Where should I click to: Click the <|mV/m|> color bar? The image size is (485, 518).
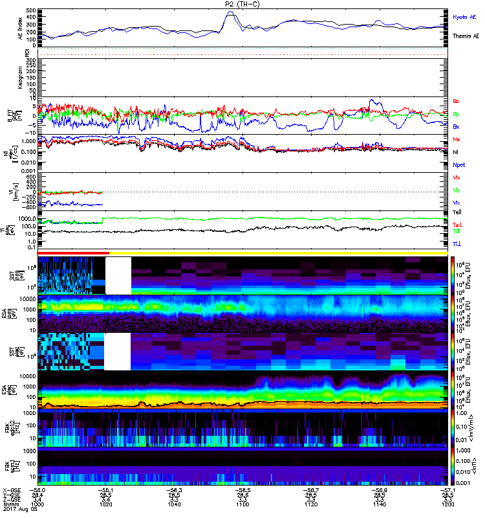point(453,428)
